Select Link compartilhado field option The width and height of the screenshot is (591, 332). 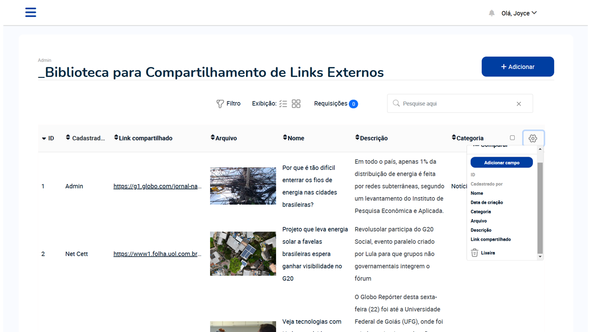(490, 239)
